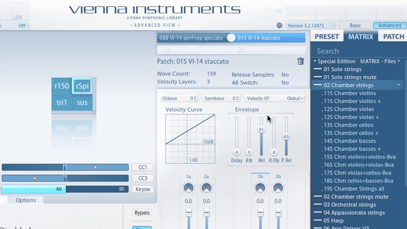Turn the 2b pan knob

278,188
